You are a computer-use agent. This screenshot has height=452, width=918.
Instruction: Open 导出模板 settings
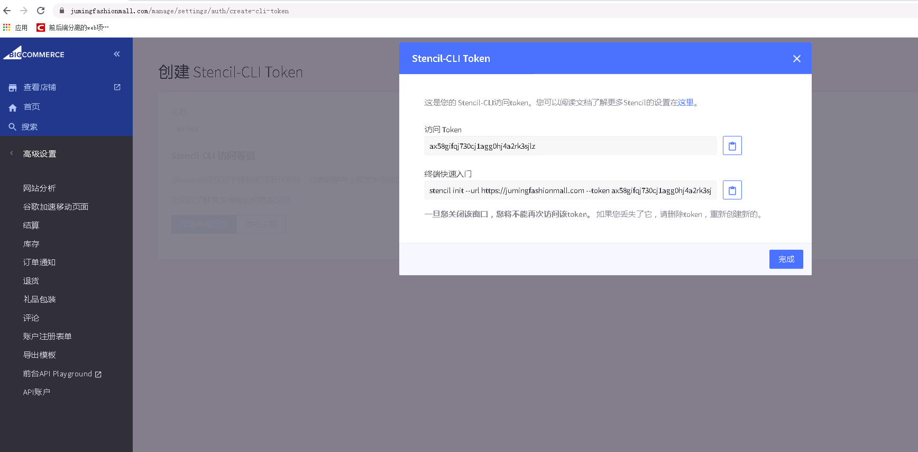click(x=39, y=355)
